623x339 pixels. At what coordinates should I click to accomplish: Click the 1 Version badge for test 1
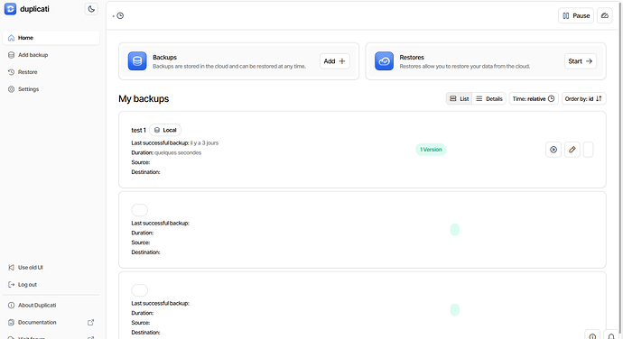click(x=431, y=150)
